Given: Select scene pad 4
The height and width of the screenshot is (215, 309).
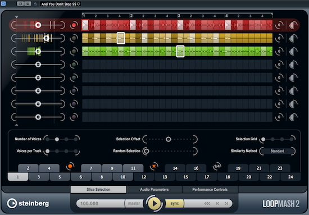Looking at the screenshot, I should (x=49, y=168).
